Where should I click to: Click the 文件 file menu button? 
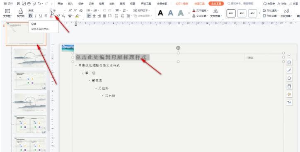(8, 4)
